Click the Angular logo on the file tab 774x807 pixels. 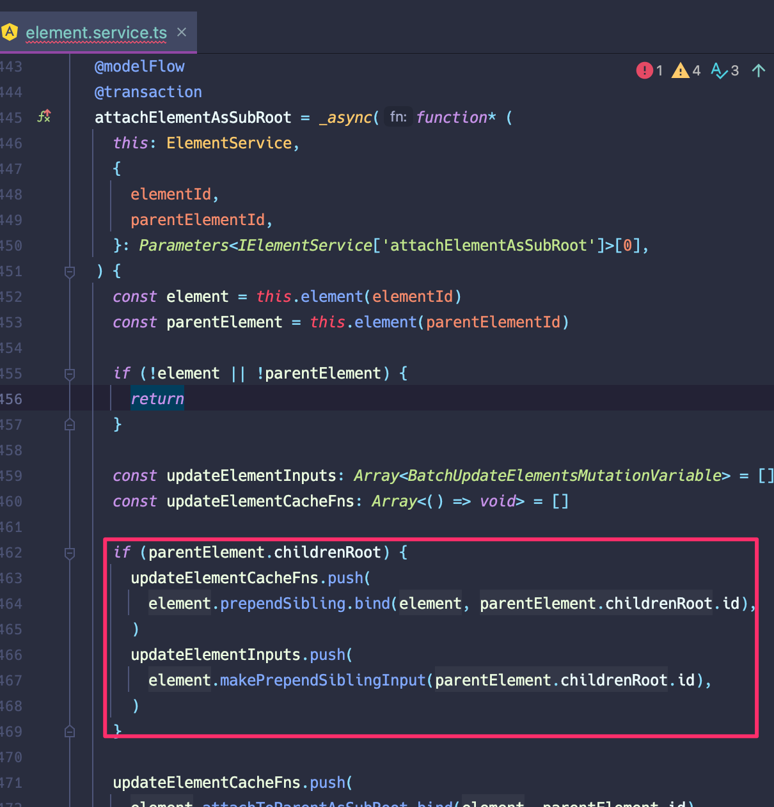click(x=10, y=31)
